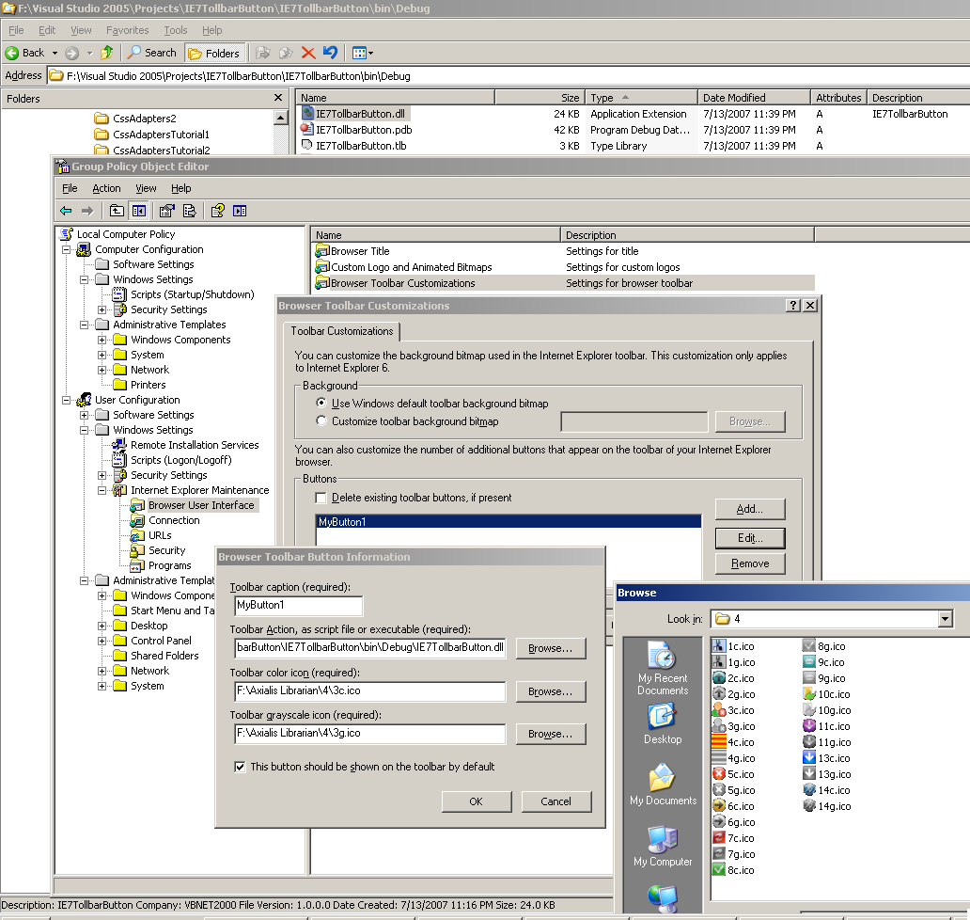This screenshot has width=970, height=920.
Task: Sort by the Date Modified column header
Action: tap(754, 98)
